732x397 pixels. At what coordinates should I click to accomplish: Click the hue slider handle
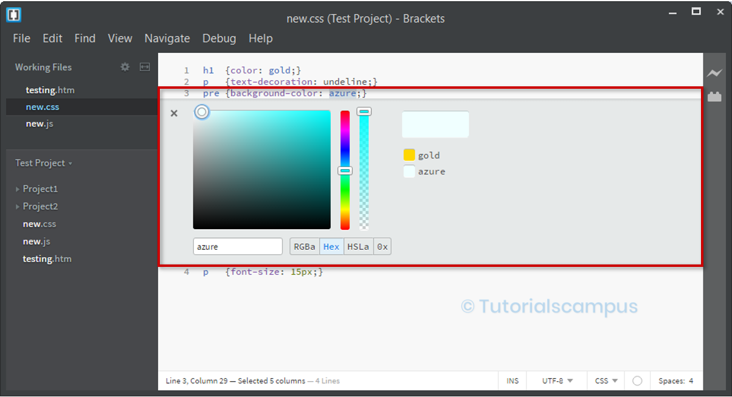coord(345,171)
